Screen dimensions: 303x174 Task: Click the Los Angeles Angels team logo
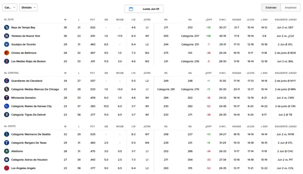click(7, 168)
